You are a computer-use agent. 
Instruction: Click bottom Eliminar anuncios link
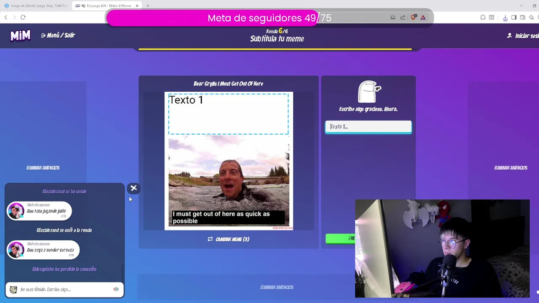[277, 287]
